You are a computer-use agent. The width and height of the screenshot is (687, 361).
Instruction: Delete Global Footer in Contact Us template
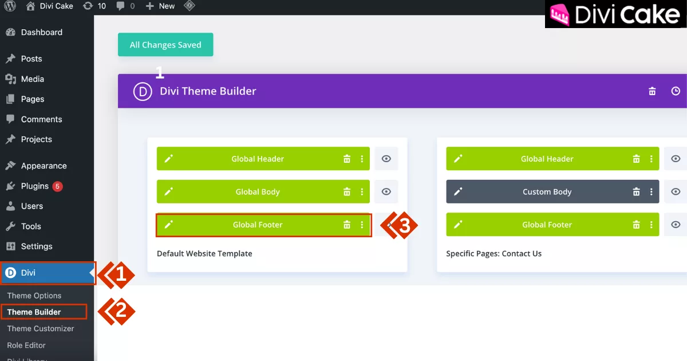point(636,225)
